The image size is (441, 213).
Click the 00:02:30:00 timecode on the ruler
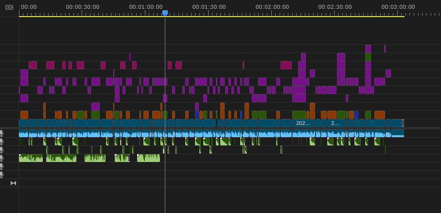[335, 7]
